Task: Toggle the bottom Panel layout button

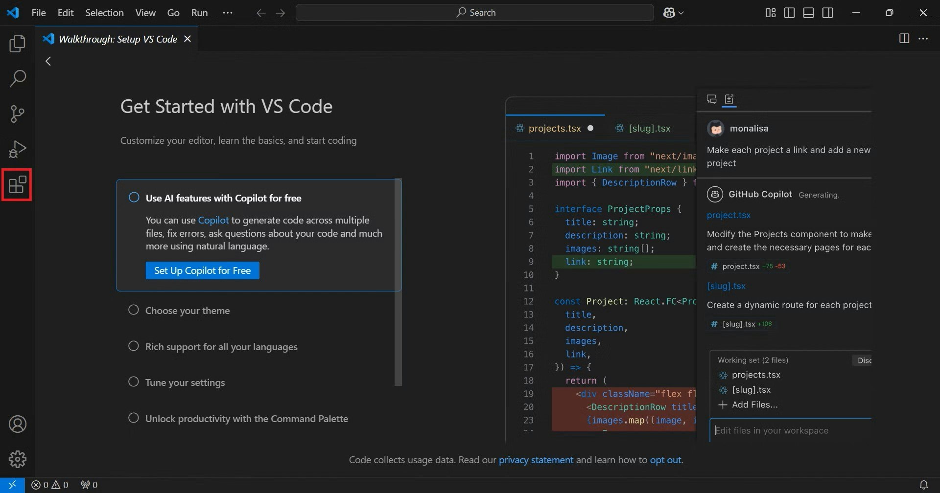Action: point(808,13)
